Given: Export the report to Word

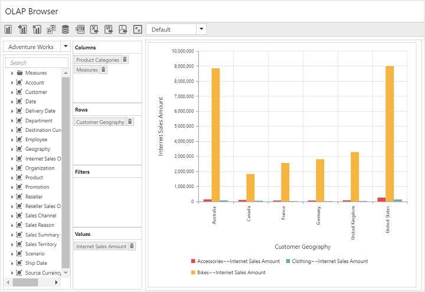Looking at the screenshot, I should point(109,30).
